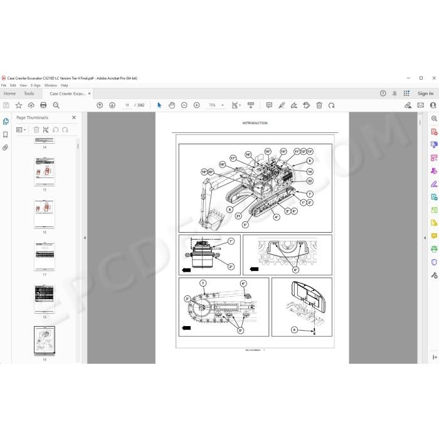Zoom out with minus button
The height and width of the screenshot is (439, 439).
point(184,105)
